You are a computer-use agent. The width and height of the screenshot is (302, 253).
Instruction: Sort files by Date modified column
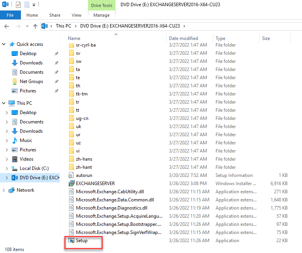[x=183, y=38]
